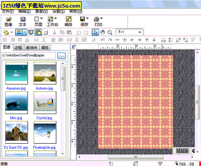201x166 pixels.
Task: Click the rotate clockwise arrow icon
Action: click(110, 40)
